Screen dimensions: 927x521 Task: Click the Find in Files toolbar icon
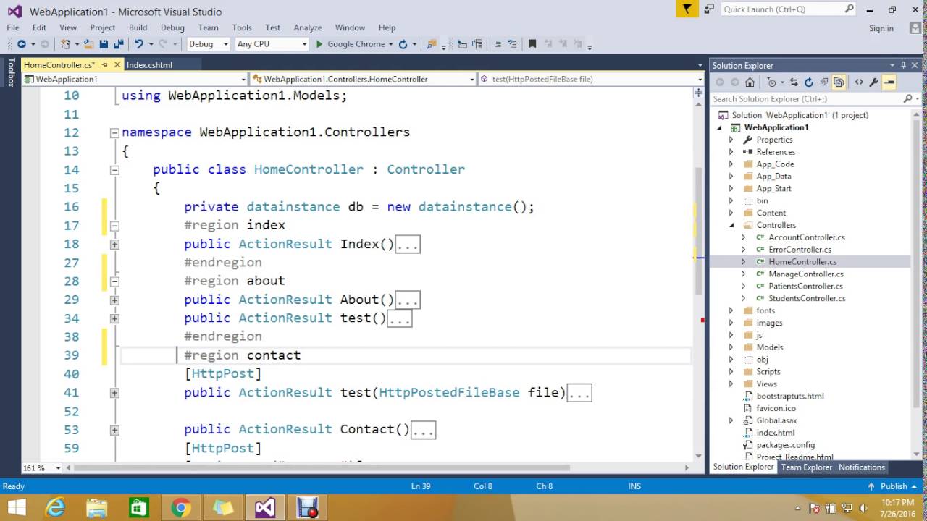[x=432, y=44]
